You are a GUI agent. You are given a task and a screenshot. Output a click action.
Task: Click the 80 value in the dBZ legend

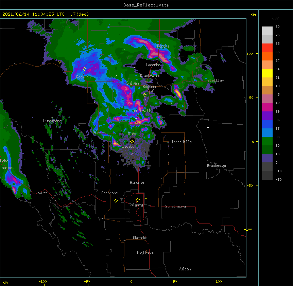click(277, 27)
